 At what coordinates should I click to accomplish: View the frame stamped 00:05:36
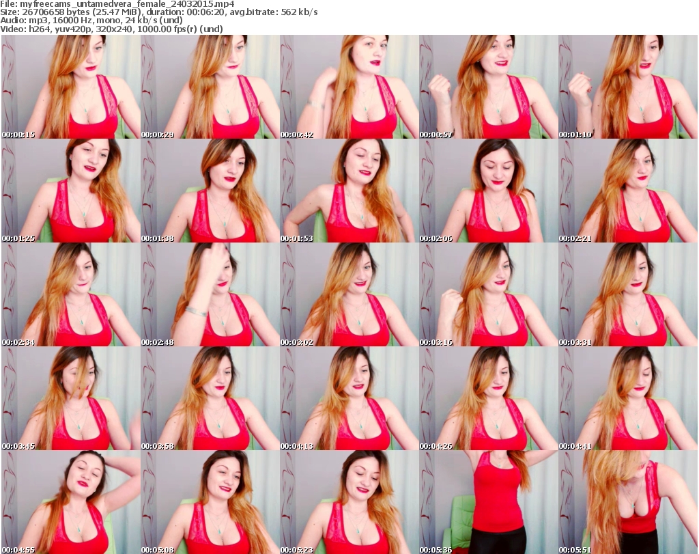tap(489, 502)
